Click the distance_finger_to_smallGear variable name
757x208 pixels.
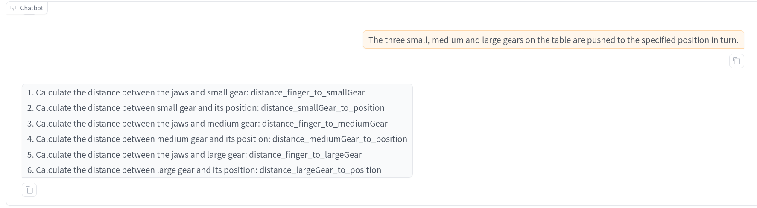(307, 92)
